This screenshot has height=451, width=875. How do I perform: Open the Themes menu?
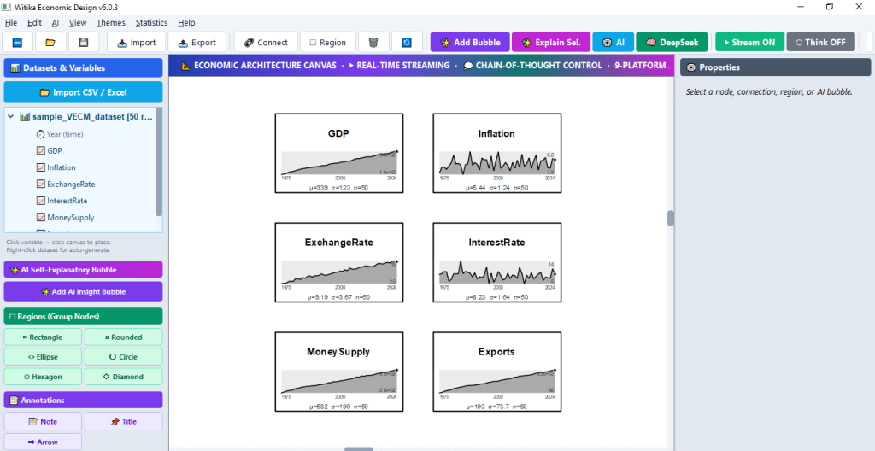click(x=111, y=23)
